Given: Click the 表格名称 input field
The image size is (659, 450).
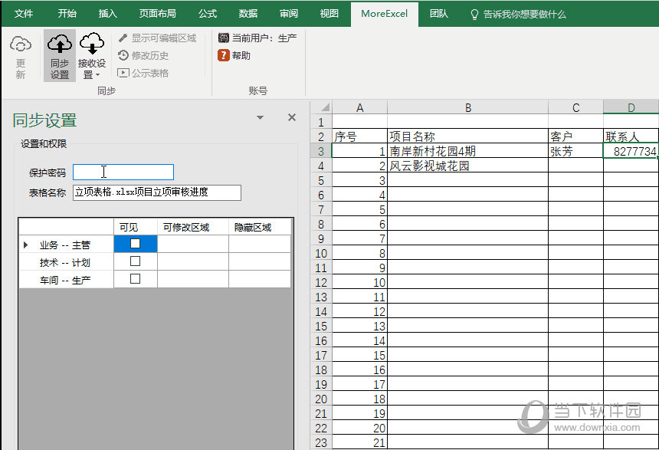Looking at the screenshot, I should (157, 192).
